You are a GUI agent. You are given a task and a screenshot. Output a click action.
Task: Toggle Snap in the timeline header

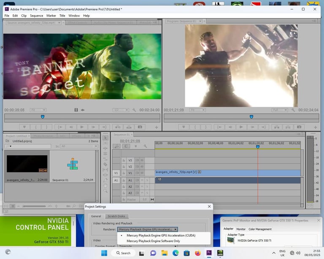(x=126, y=146)
